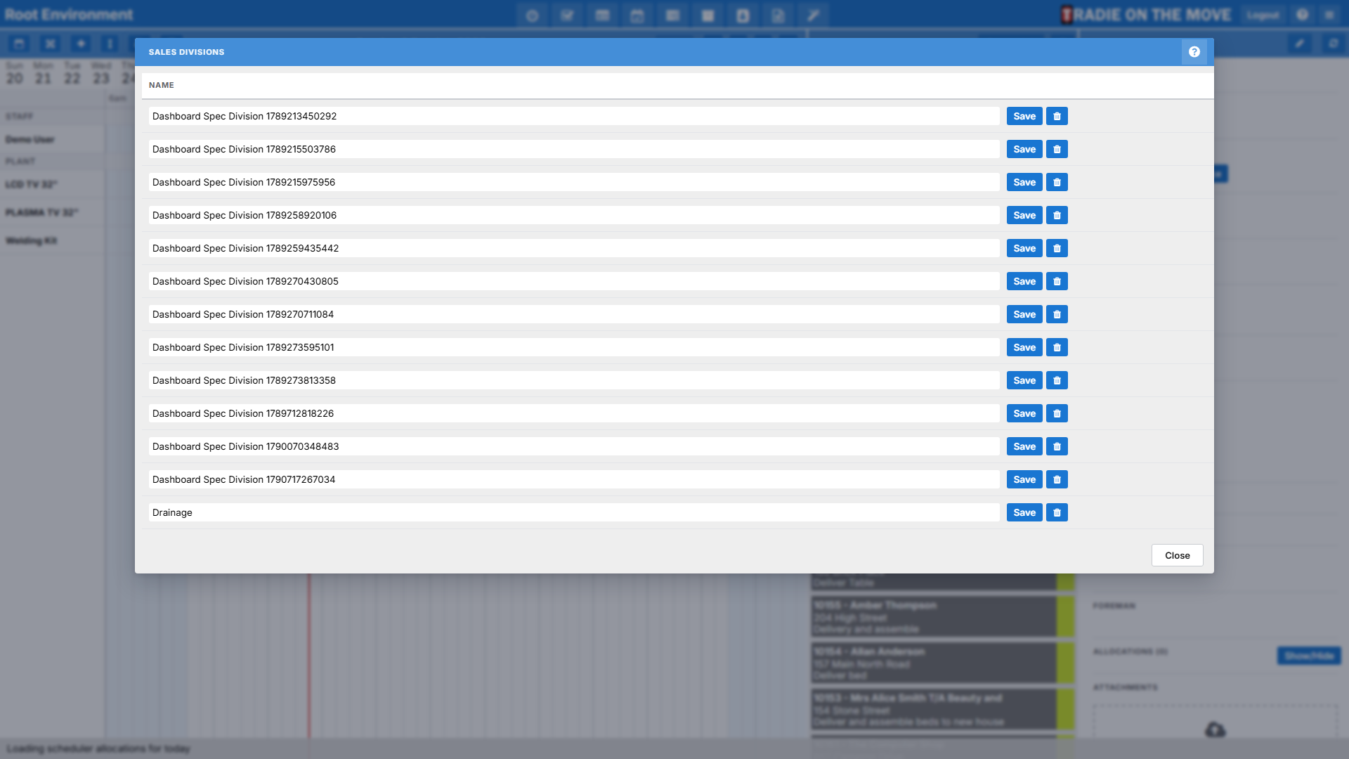1349x759 pixels.
Task: Save Dashboard Spec Division 1789270711084
Action: pos(1024,314)
